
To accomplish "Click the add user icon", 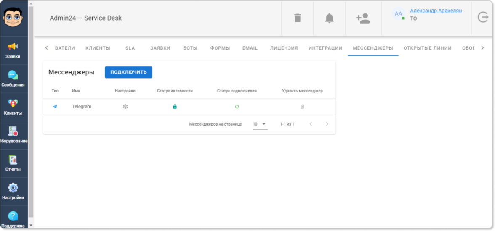I will coord(362,18).
